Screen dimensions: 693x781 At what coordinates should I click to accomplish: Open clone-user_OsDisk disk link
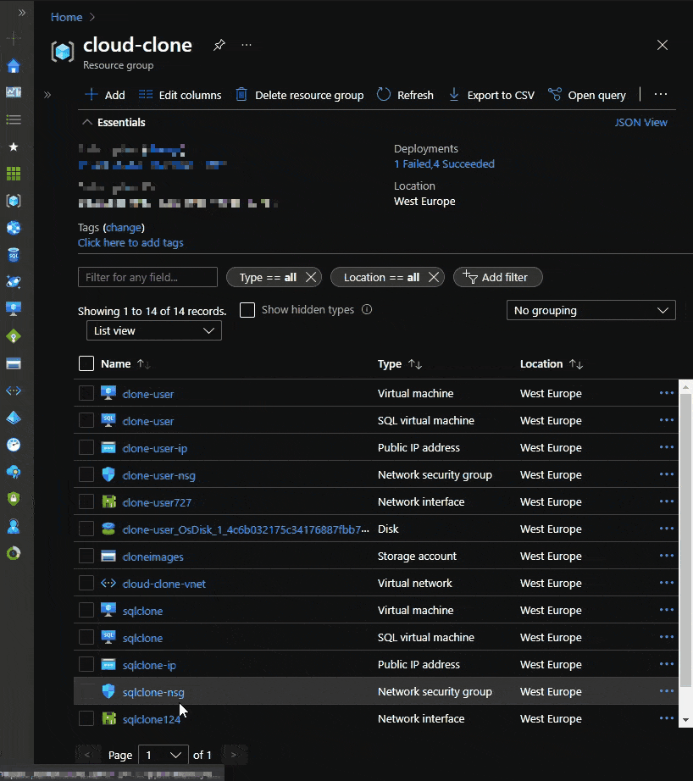click(246, 529)
